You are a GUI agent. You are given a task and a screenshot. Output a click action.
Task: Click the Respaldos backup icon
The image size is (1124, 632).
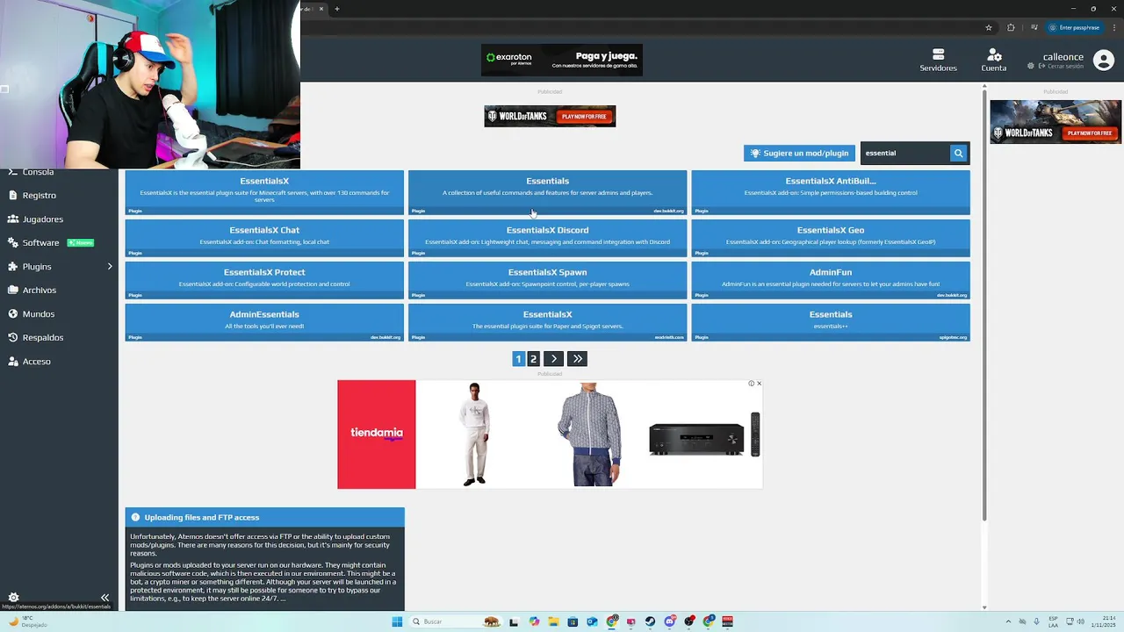click(x=13, y=337)
